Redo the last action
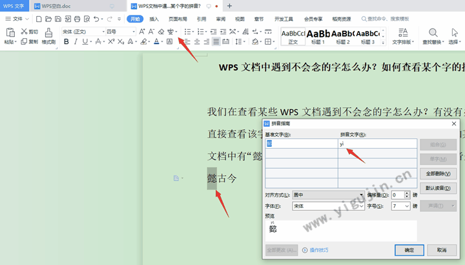The width and height of the screenshot is (465, 265). (110, 19)
